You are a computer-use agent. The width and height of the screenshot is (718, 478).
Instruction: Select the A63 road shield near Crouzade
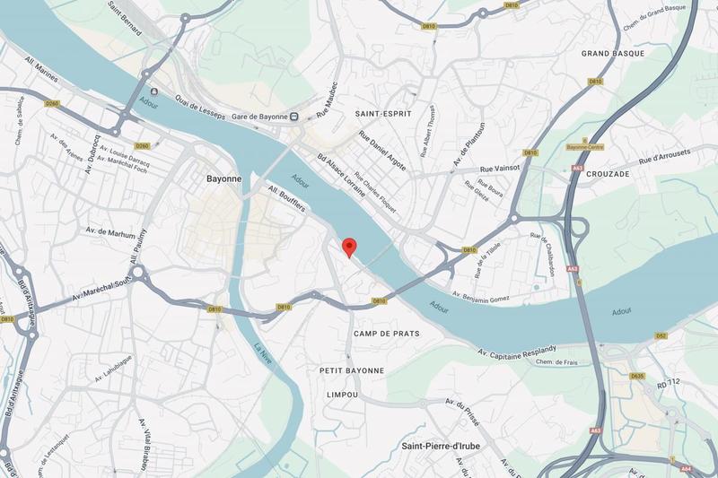coord(576,169)
